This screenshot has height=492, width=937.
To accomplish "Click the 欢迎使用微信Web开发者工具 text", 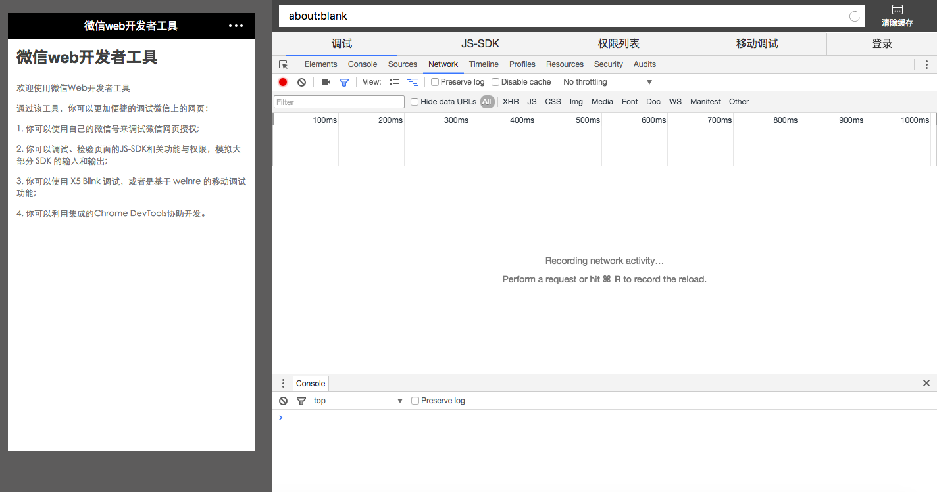I will click(73, 88).
